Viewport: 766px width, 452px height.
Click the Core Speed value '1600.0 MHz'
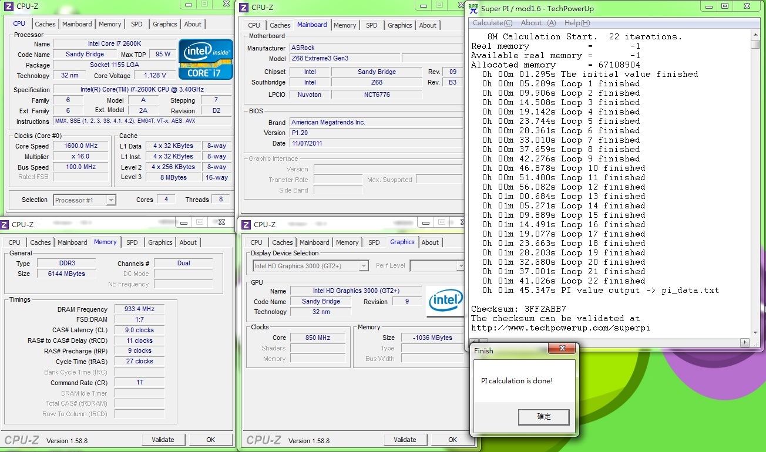pyautogui.click(x=81, y=146)
